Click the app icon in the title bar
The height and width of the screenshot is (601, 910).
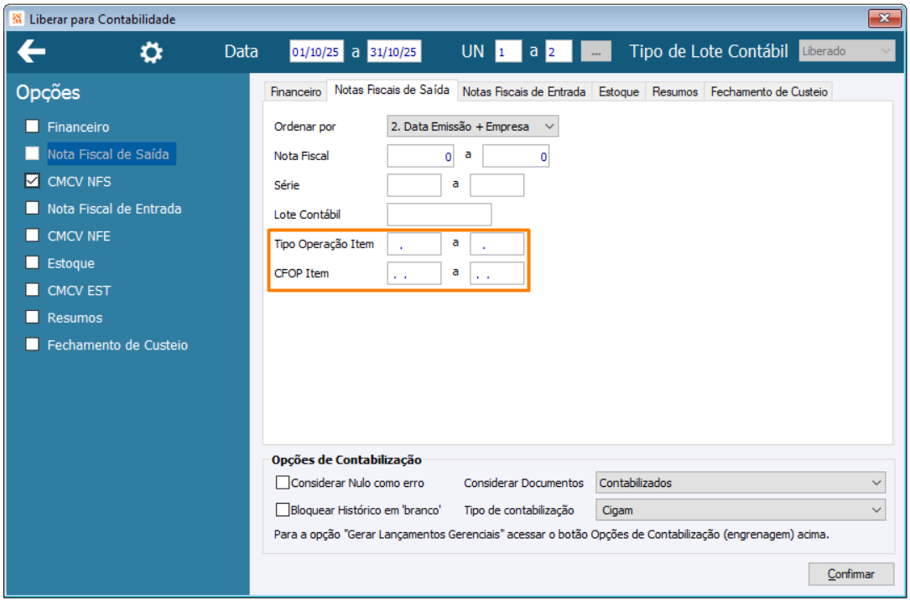(18, 19)
